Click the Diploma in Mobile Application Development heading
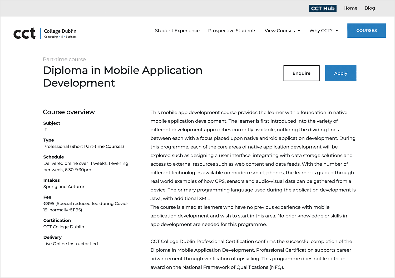395x278 pixels. 123,76
